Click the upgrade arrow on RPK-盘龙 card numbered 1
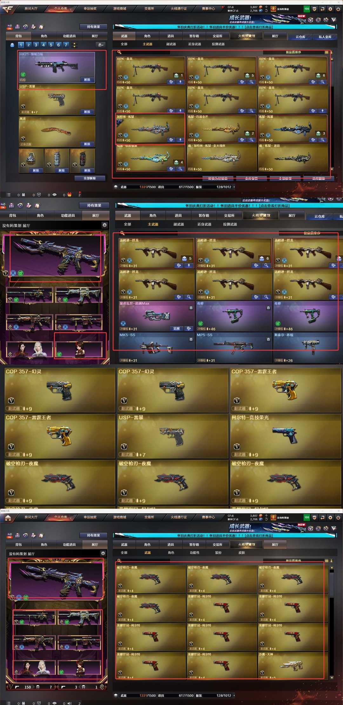 tap(180, 82)
